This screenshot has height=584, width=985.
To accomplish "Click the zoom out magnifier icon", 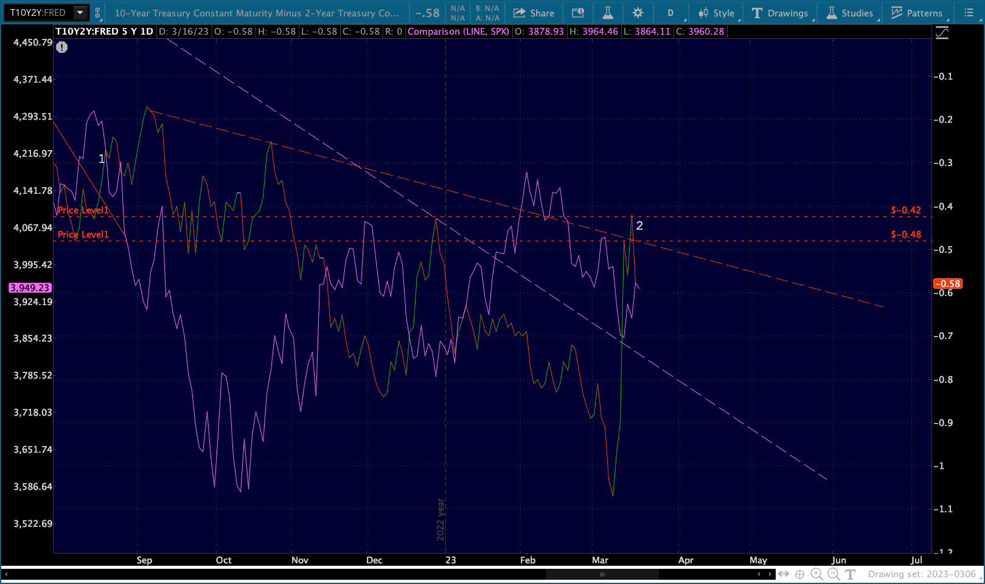I will coord(834,574).
